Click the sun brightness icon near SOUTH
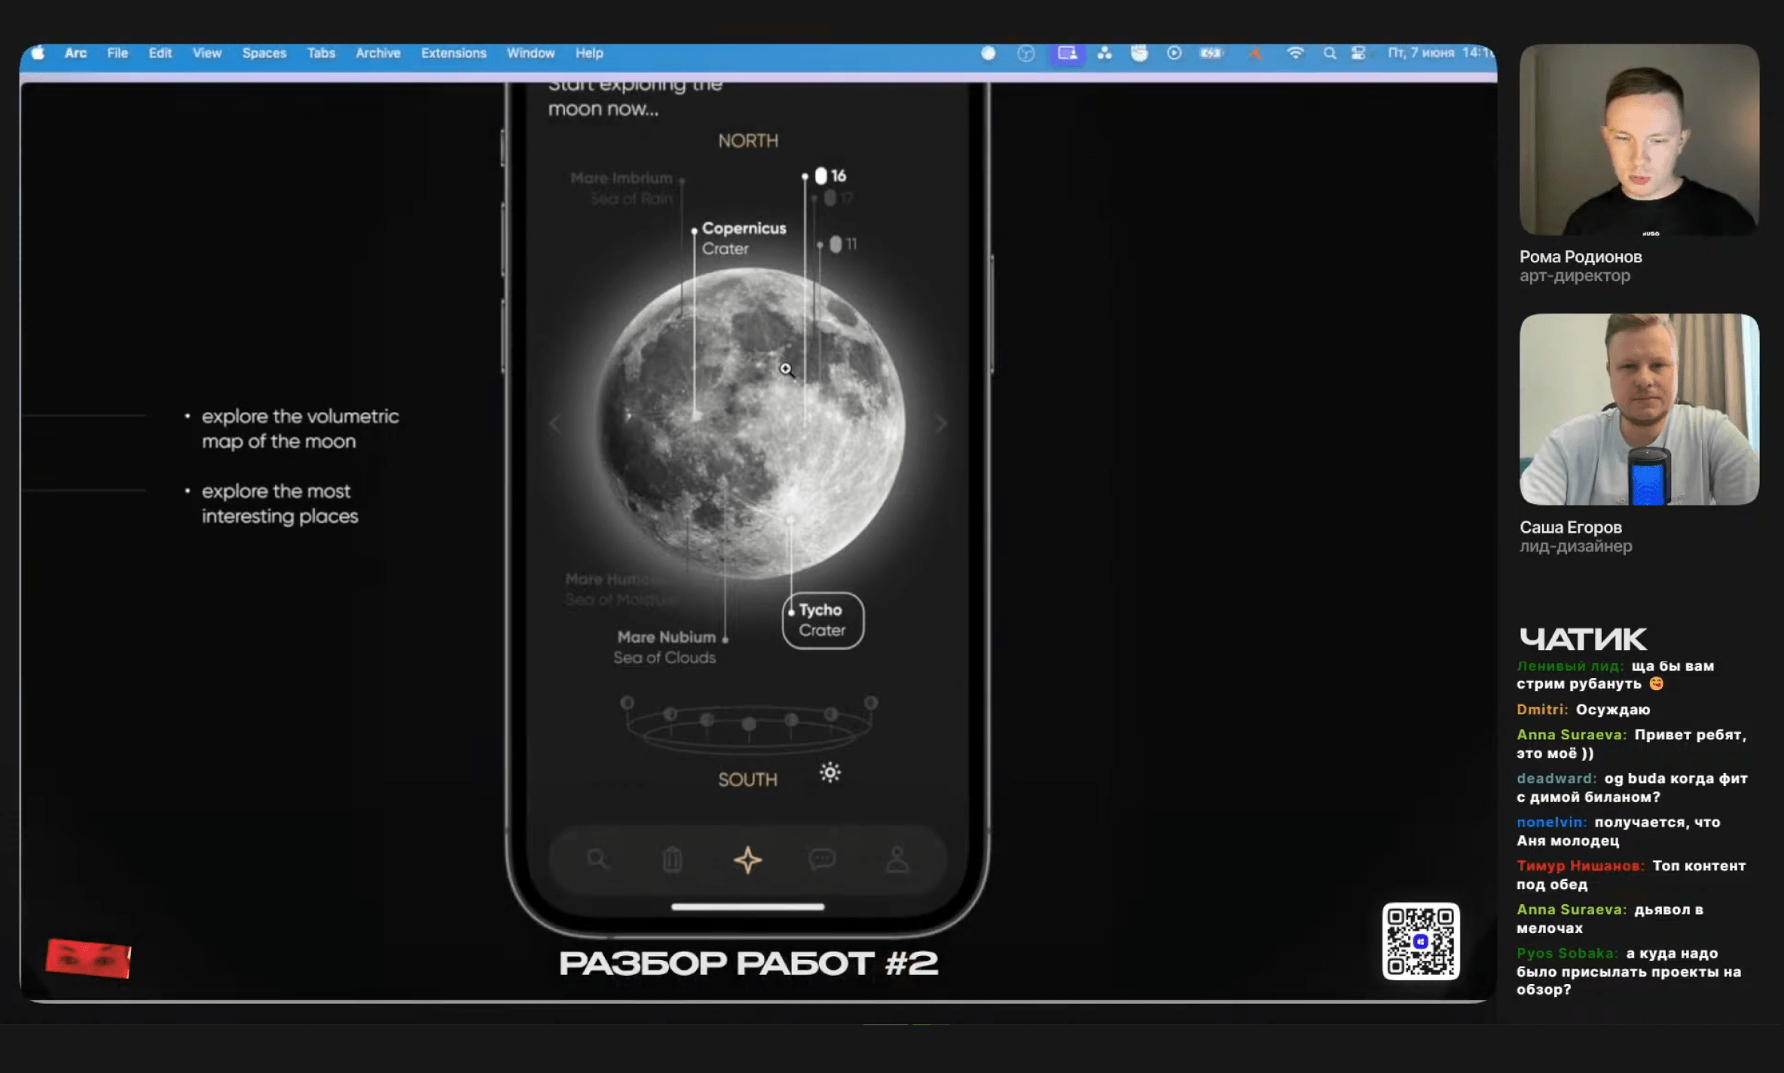1784x1073 pixels. pos(830,772)
